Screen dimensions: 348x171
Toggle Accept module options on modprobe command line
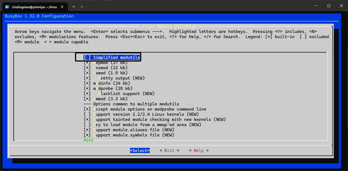(145, 109)
